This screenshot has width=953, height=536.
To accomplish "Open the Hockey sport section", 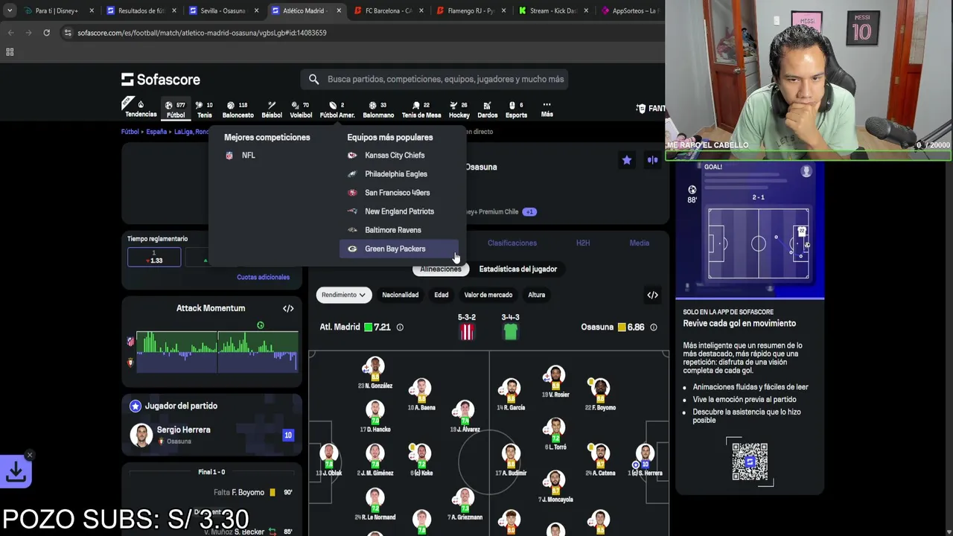I will pos(459,109).
